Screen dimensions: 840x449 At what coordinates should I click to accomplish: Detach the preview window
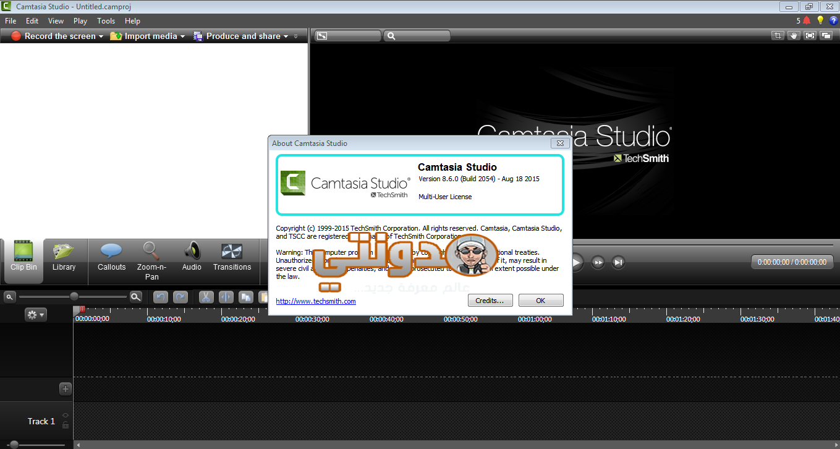826,36
